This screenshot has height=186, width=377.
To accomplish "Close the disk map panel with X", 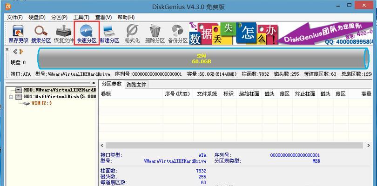I will click(x=7, y=49).
